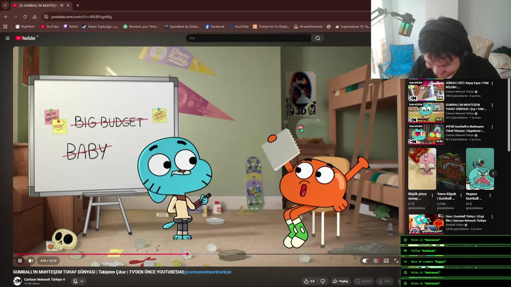This screenshot has height=287, width=511.
Task: Select the GUMBALL'IN MUHTEŞEM browser tab
Action: (x=41, y=5)
